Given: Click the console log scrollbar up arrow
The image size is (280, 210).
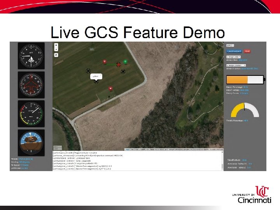Looking at the screenshot, I should 222,152.
